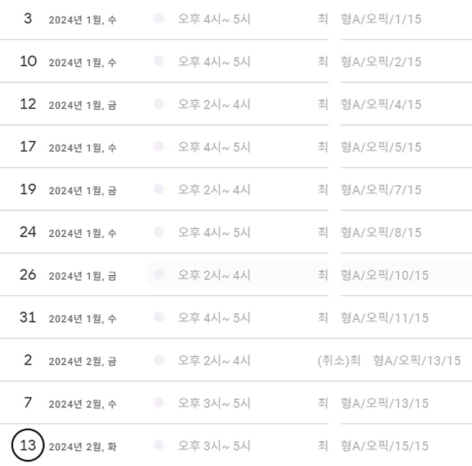Click the color dot for the cancelled February 2 event
472x466 pixels.
158,360
